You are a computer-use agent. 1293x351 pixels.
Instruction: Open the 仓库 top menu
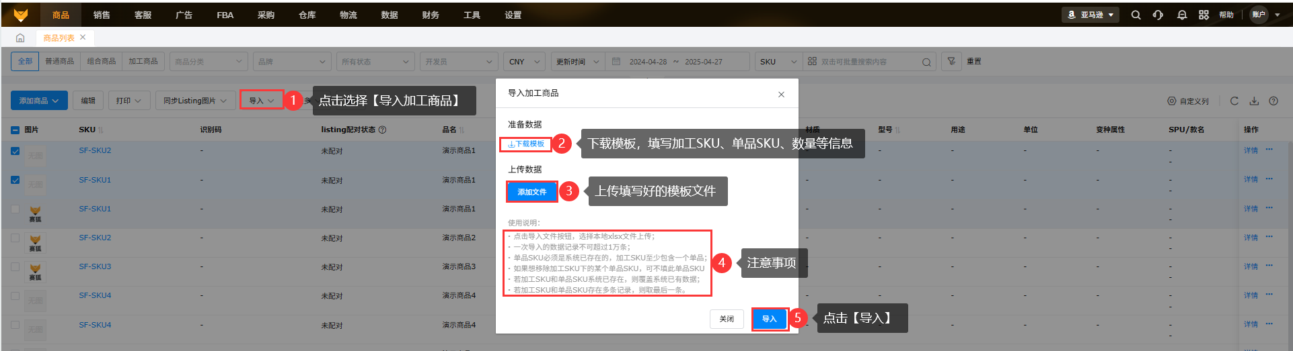(307, 15)
